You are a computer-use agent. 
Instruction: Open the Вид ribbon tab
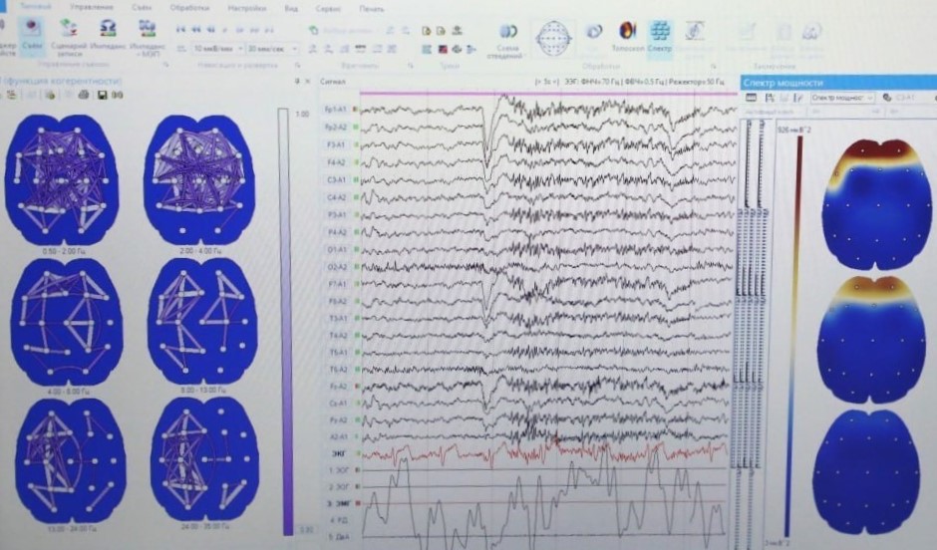coord(291,9)
